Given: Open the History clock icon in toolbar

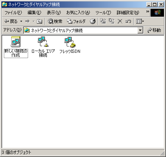Looking at the screenshot, I should point(93,21).
